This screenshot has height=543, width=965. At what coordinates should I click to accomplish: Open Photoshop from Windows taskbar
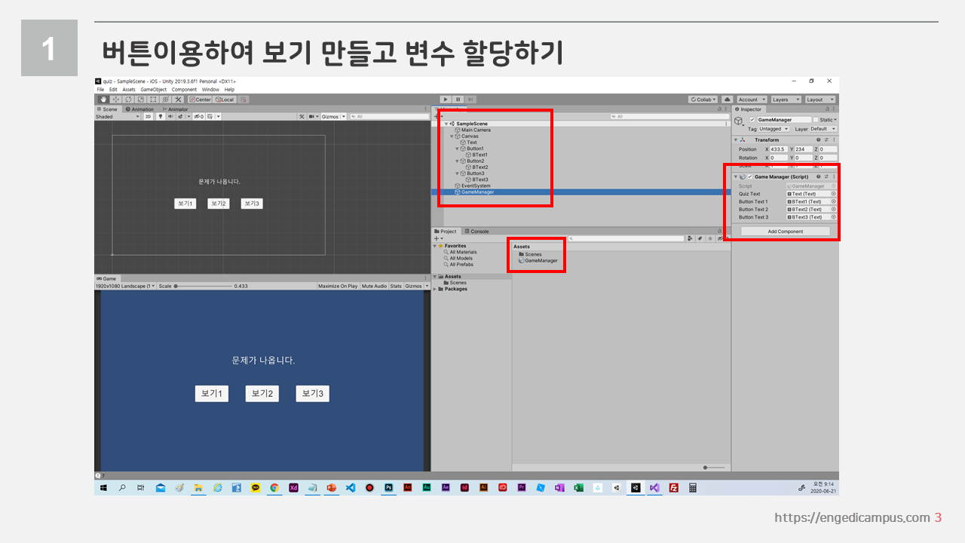point(388,488)
